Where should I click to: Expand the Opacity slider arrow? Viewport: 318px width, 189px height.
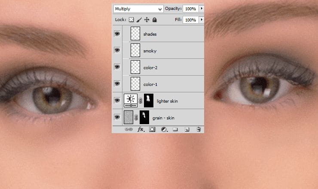click(x=201, y=9)
